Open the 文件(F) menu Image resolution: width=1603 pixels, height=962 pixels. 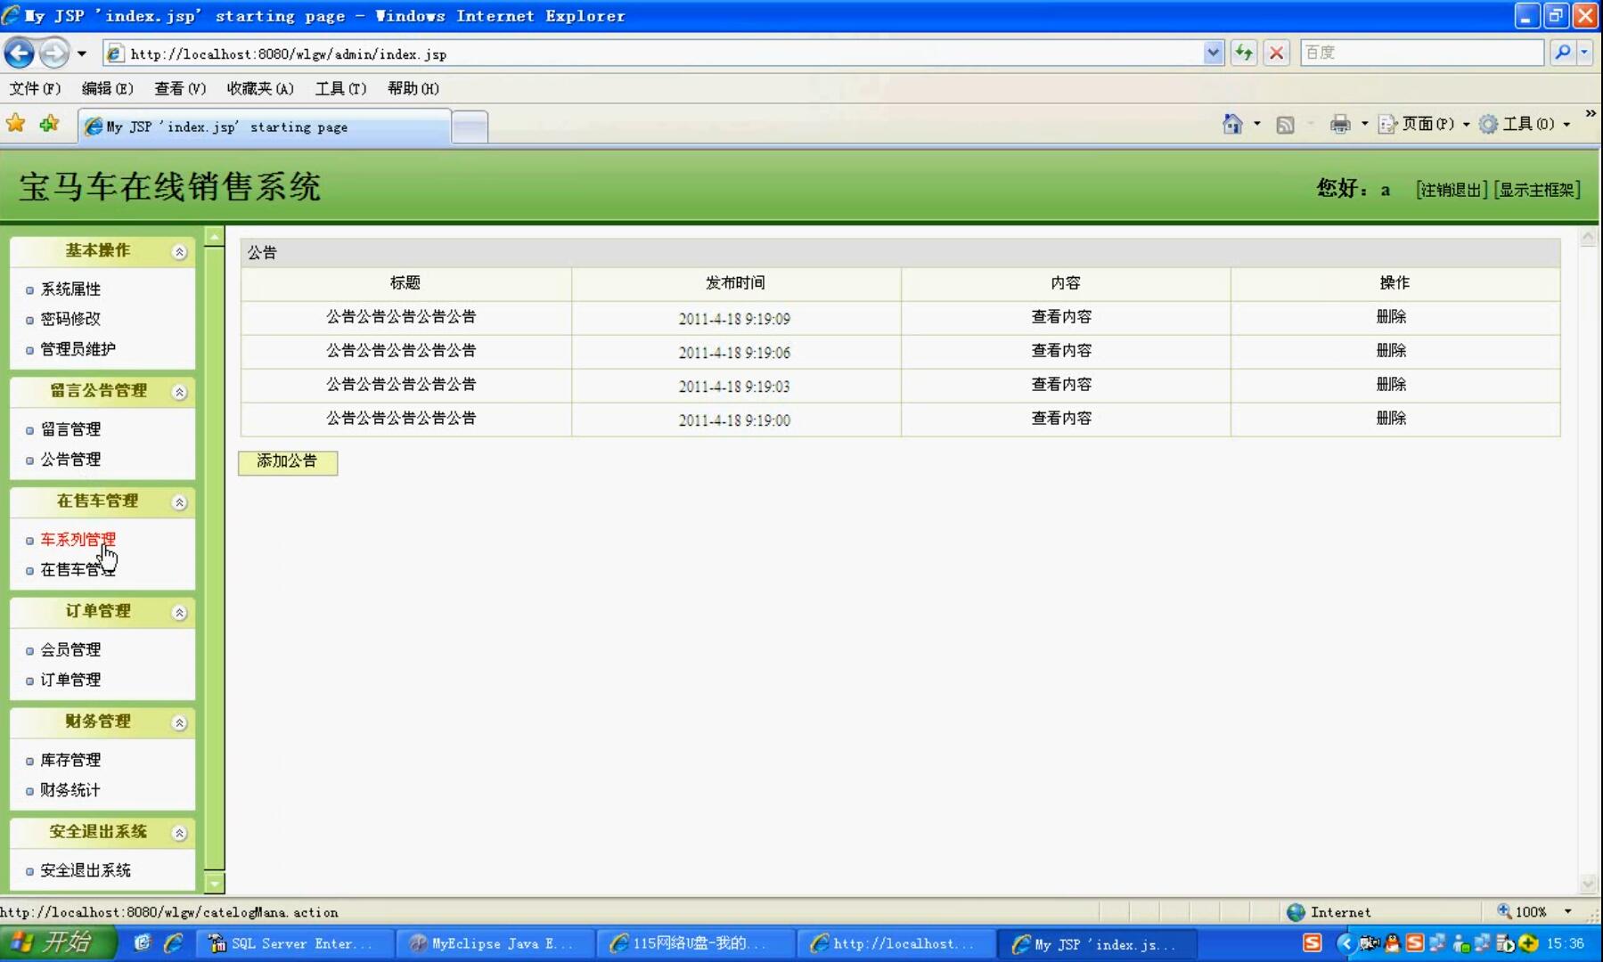pos(36,88)
